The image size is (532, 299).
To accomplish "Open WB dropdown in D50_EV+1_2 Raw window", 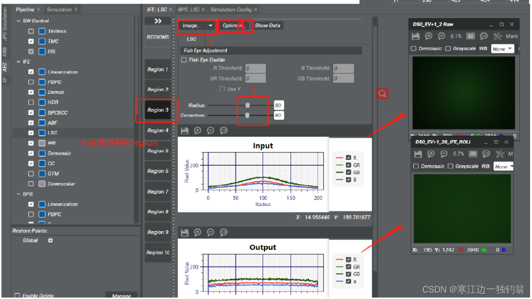I will click(x=502, y=49).
